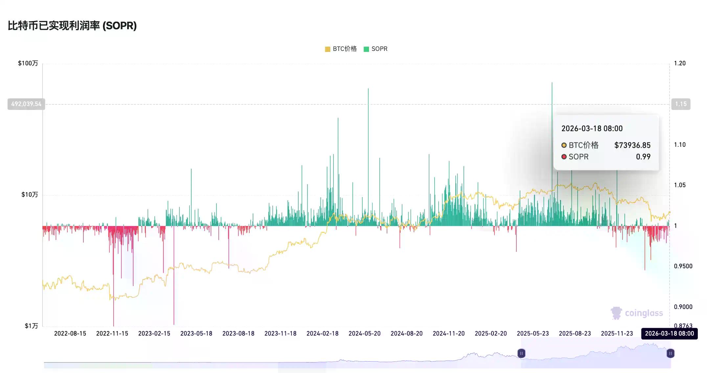The image size is (707, 373).
Task: Click the 492,039.54 left-axis crosshair label
Action: click(x=26, y=104)
